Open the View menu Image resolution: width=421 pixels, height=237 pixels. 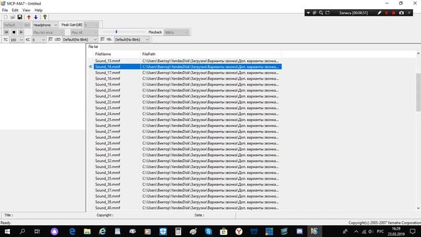[x=26, y=11]
